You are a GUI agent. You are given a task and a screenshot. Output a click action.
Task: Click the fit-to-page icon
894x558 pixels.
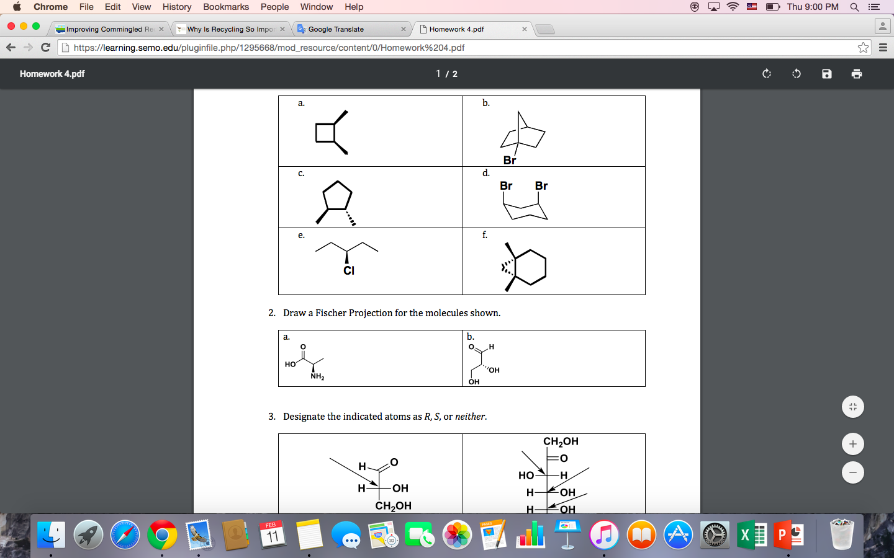[852, 407]
